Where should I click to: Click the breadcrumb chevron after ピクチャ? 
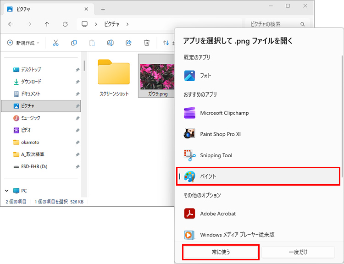coord(127,24)
